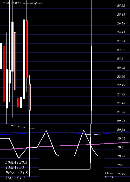Image resolution: width=130 pixels, height=182 pixels.
Task: Click the 22.56 price axis label
Action: (x=121, y=76)
